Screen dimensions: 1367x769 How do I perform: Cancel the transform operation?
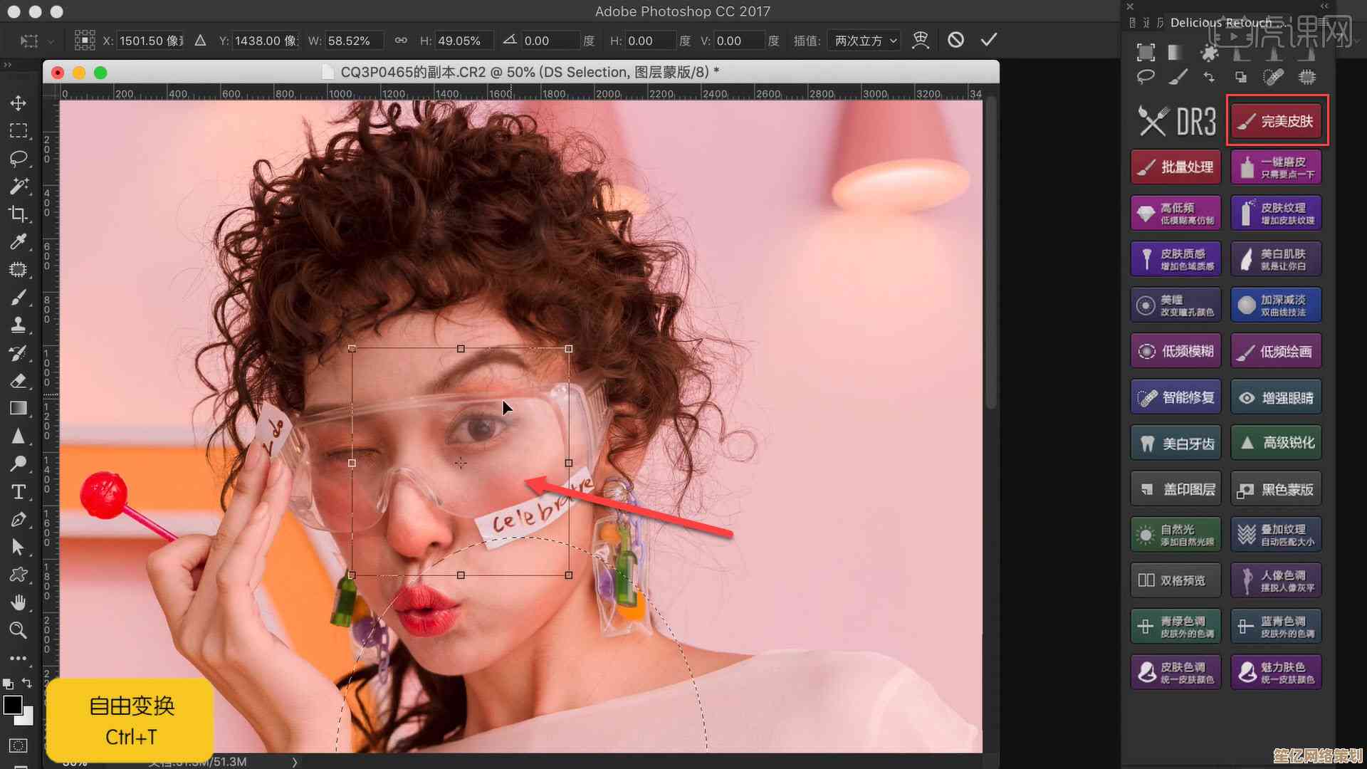(955, 40)
